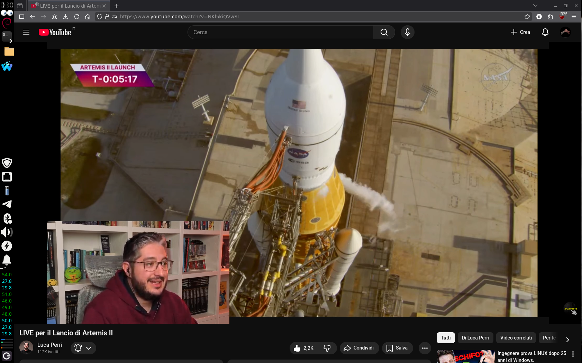Click the Cerca search input field
Image resolution: width=582 pixels, height=363 pixels.
[x=280, y=32]
